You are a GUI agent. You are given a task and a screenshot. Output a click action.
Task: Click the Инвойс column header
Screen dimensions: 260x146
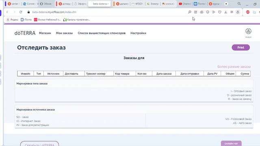pos(26,74)
